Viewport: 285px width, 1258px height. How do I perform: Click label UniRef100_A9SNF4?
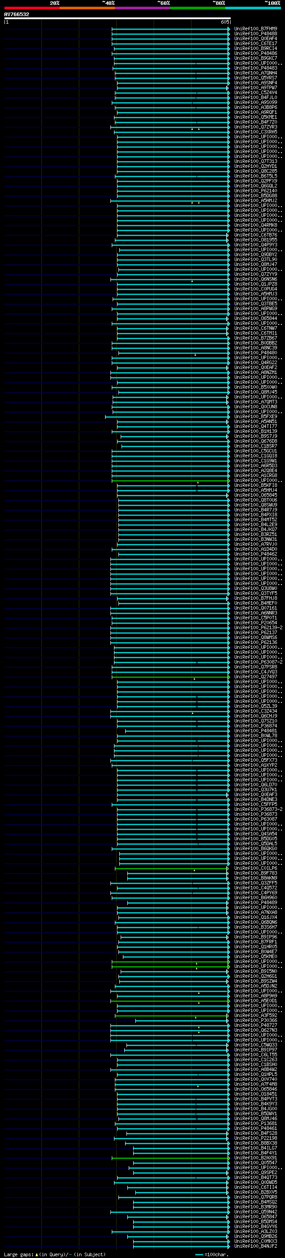(x=256, y=83)
